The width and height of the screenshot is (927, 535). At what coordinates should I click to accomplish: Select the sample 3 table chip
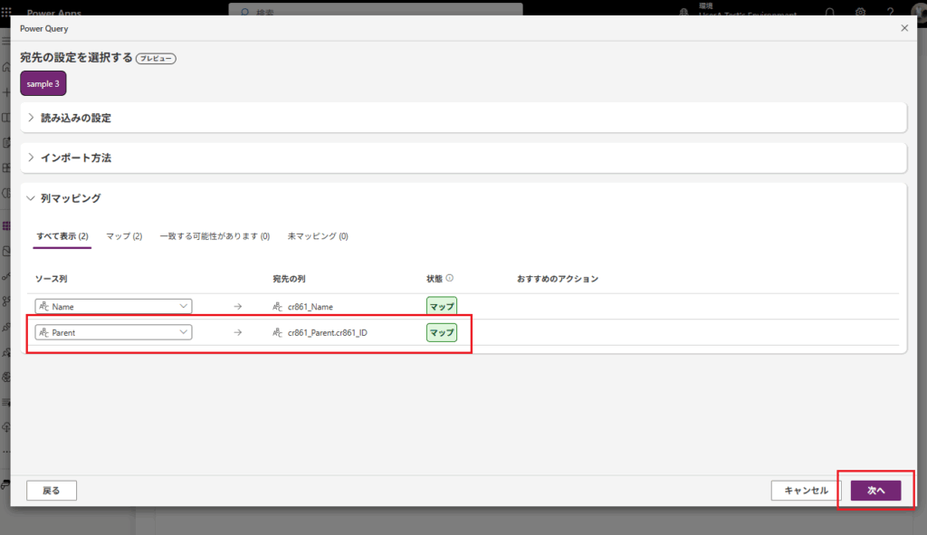[x=43, y=83]
